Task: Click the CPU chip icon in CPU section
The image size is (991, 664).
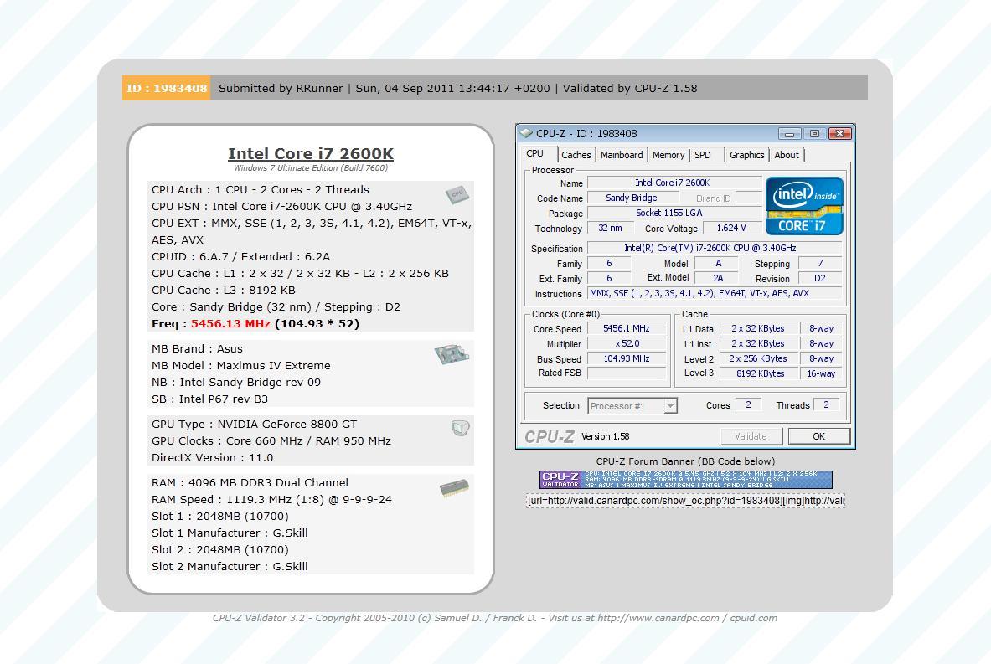Action: 457,194
